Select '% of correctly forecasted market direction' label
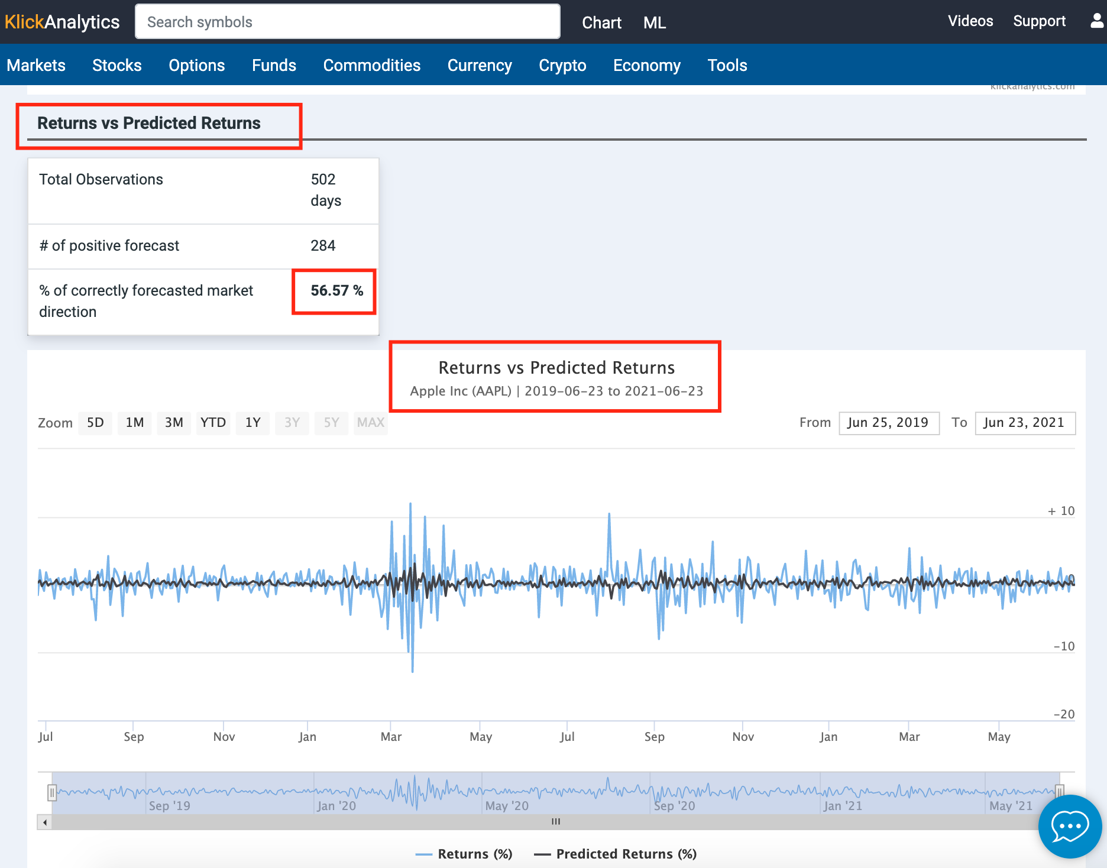Viewport: 1107px width, 868px height. click(x=146, y=301)
